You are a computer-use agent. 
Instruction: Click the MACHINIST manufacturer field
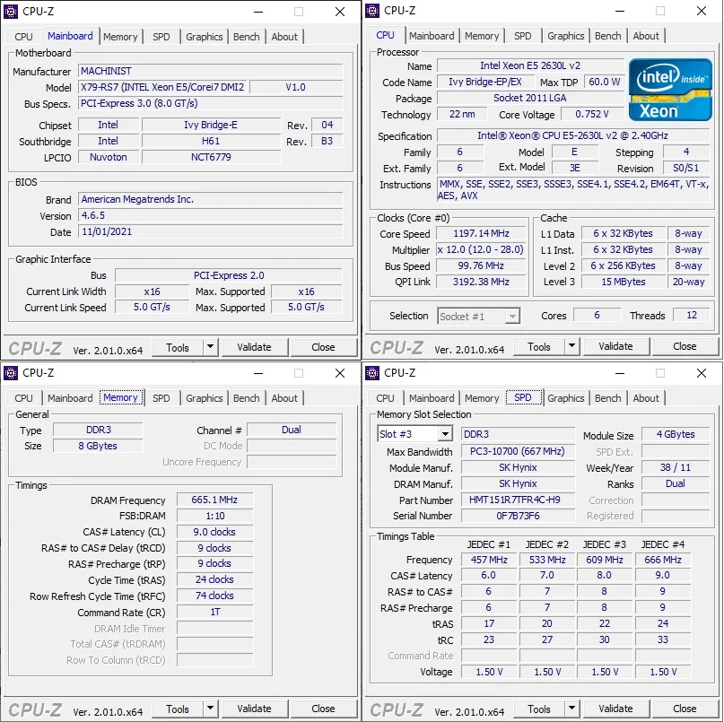click(x=211, y=71)
